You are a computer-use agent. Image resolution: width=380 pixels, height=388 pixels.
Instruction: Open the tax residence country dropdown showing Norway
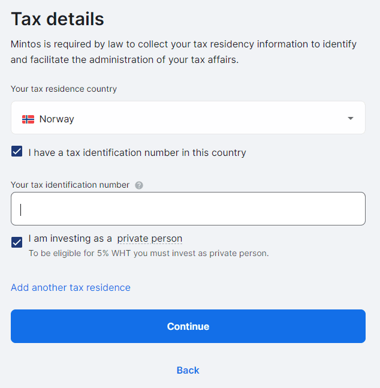188,118
